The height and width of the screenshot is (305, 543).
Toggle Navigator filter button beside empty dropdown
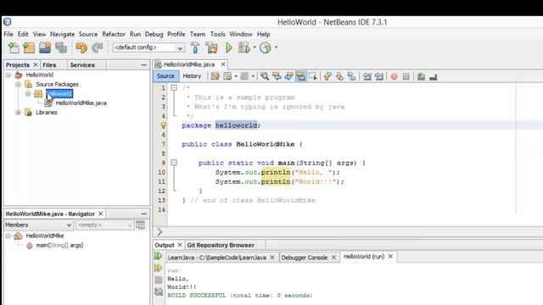(x=141, y=225)
